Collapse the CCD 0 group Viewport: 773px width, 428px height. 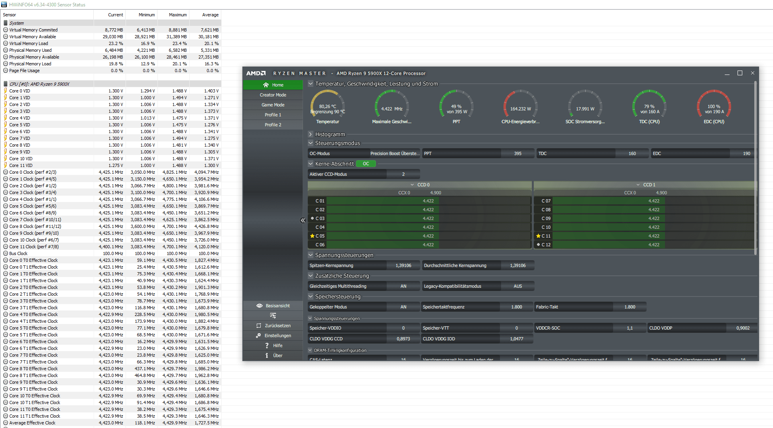(x=413, y=185)
